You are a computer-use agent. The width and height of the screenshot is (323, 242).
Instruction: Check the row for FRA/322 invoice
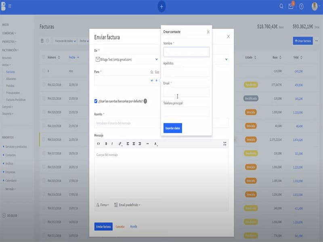pyautogui.click(x=44, y=85)
